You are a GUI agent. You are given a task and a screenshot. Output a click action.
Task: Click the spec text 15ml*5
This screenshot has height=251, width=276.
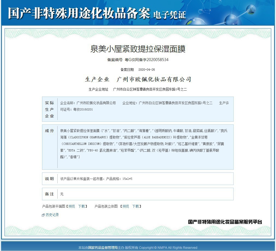point(127,179)
